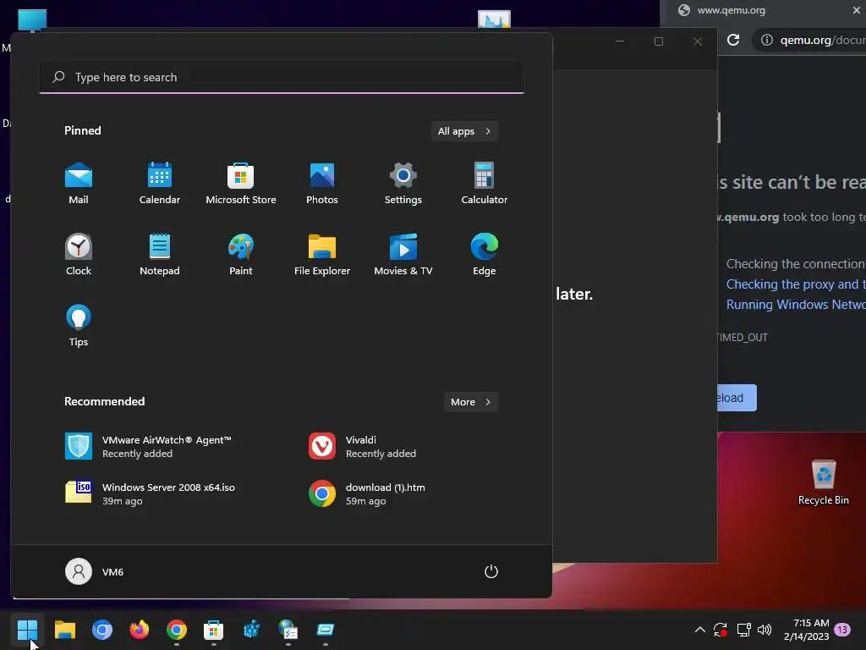Reload the qemu.org browser page
The height and width of the screenshot is (650, 866).
[733, 40]
